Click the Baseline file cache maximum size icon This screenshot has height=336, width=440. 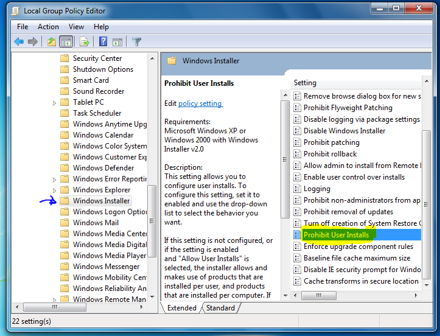297,258
